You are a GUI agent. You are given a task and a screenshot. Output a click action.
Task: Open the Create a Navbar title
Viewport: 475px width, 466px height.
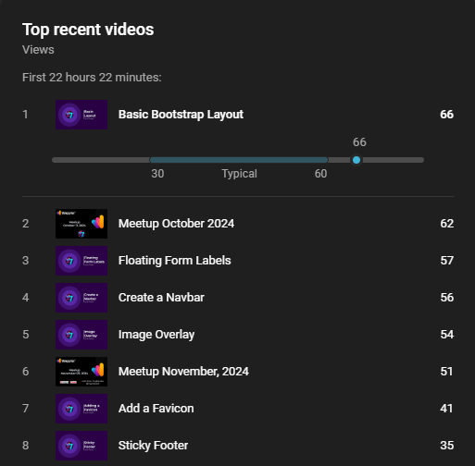click(x=161, y=298)
